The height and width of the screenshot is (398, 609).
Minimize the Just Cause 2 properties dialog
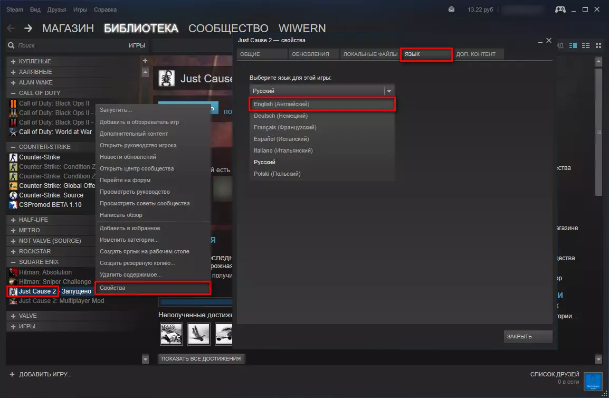540,41
